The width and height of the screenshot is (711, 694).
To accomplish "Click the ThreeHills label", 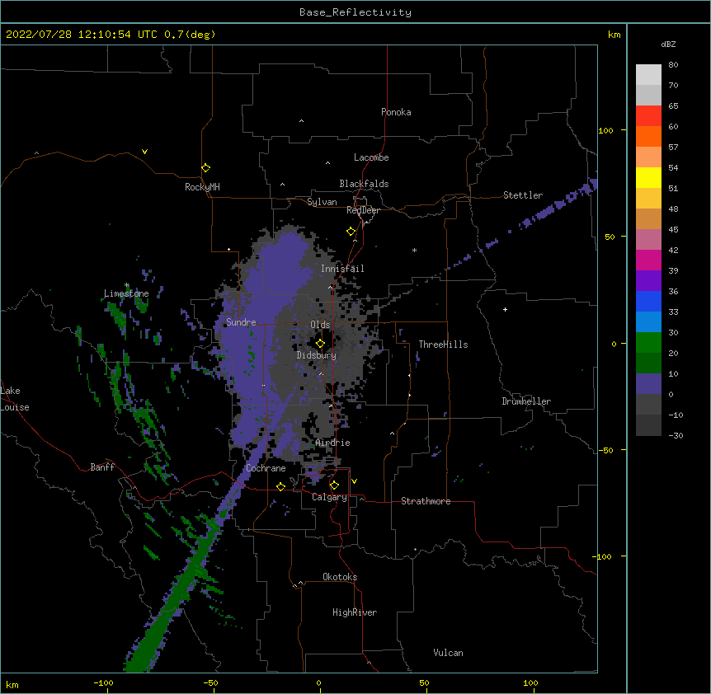I will [x=443, y=345].
